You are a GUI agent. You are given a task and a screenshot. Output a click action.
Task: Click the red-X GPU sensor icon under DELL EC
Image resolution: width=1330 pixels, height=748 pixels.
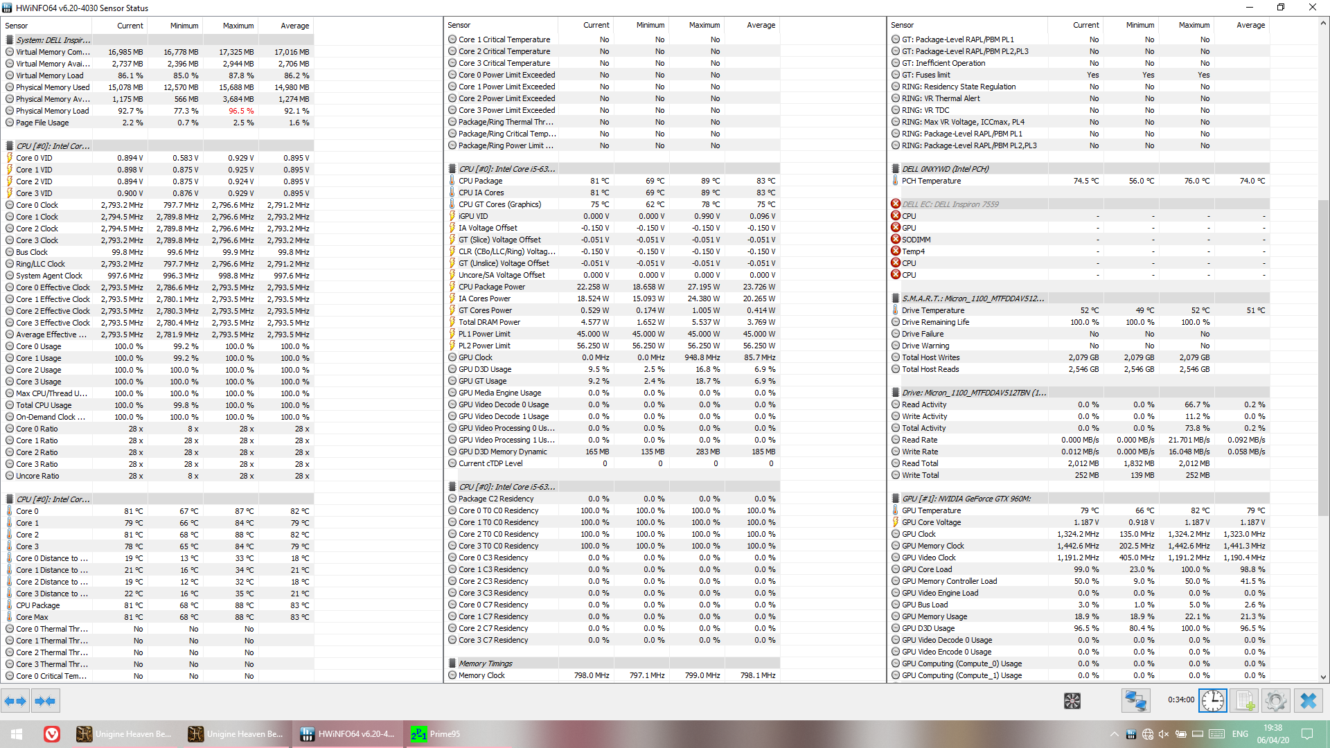point(896,228)
